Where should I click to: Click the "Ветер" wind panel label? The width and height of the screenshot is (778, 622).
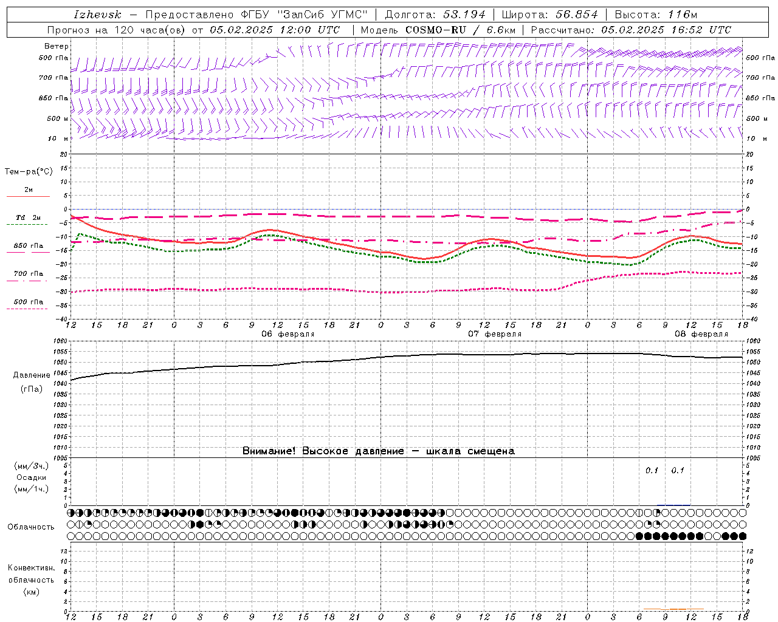(x=57, y=46)
